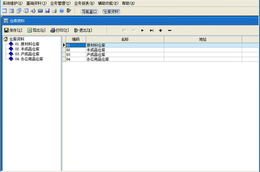This screenshot has height=172, width=260.
Task: Select tree node 04.办公用品仓库
Action: [29, 59]
